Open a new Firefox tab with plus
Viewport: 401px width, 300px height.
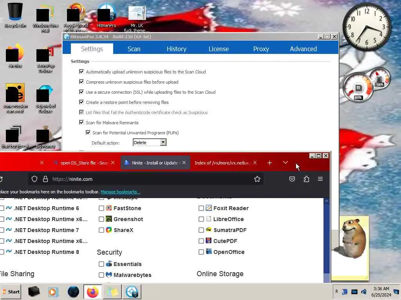click(269, 163)
